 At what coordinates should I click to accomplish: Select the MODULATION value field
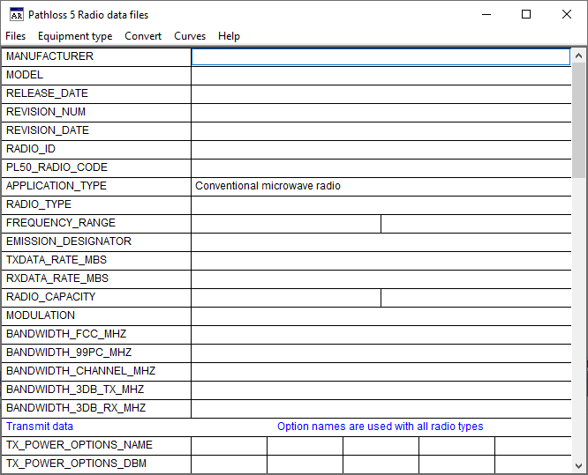pos(381,315)
